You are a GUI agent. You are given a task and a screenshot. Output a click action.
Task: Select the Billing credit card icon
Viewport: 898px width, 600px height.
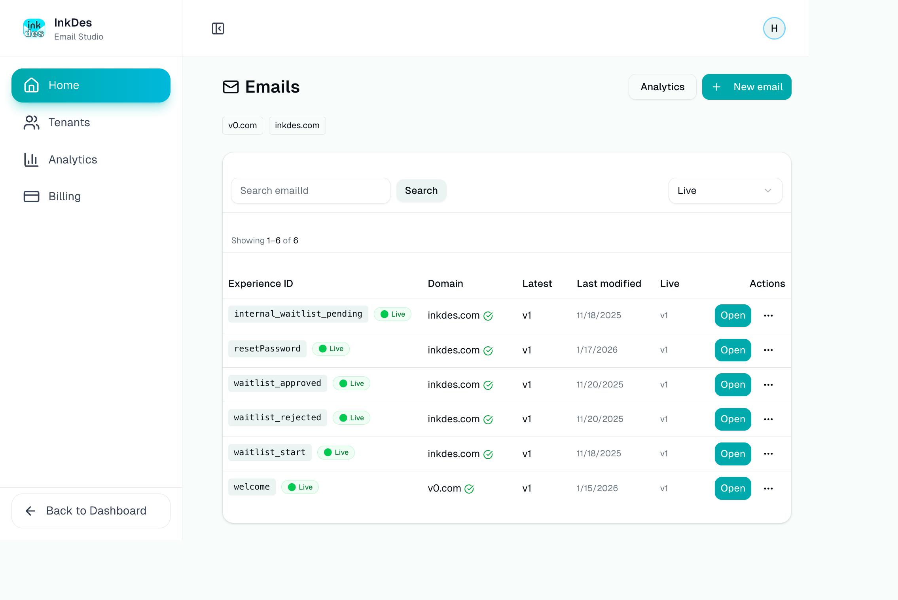point(31,196)
